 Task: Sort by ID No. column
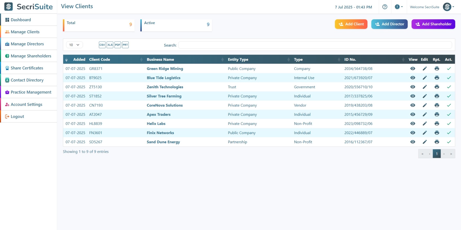374,60
